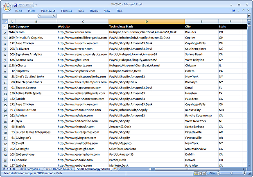Click in the Name Box field
253x177 pixels.
tap(20, 16)
